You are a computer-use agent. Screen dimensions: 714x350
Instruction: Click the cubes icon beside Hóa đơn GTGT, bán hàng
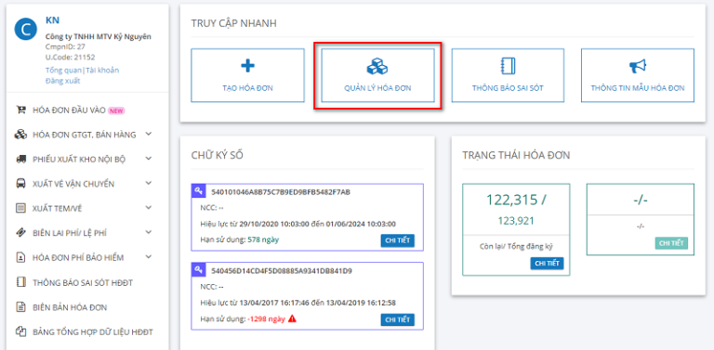[20, 134]
